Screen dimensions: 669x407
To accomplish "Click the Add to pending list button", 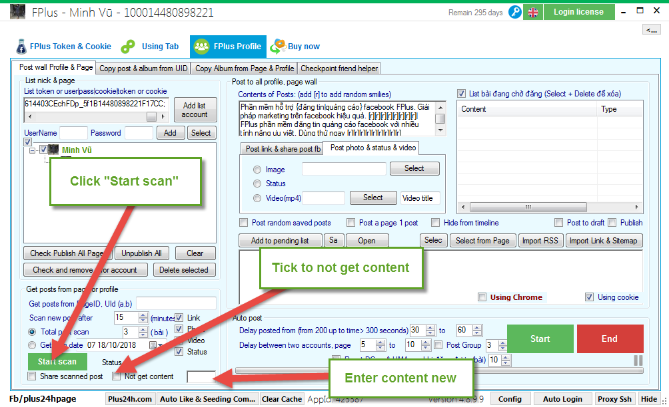I will 280,241.
